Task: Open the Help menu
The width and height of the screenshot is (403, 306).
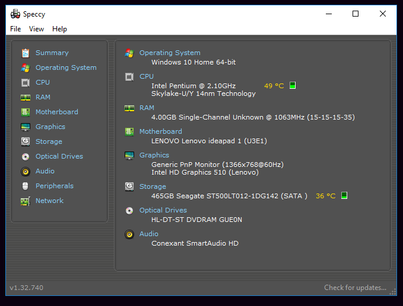Action: (x=59, y=29)
